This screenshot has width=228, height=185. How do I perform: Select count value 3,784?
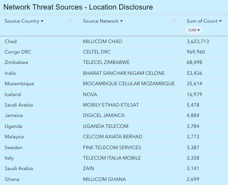coord(193,126)
